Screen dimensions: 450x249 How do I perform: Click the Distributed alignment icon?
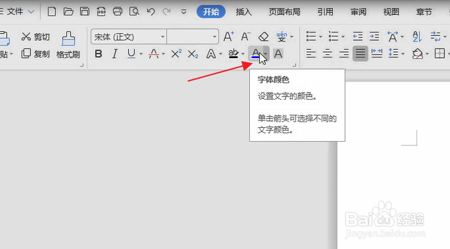pos(377,53)
